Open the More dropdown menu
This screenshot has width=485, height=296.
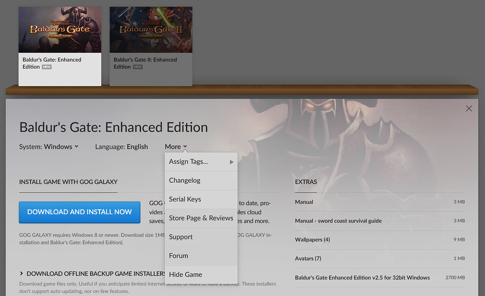[x=176, y=147]
